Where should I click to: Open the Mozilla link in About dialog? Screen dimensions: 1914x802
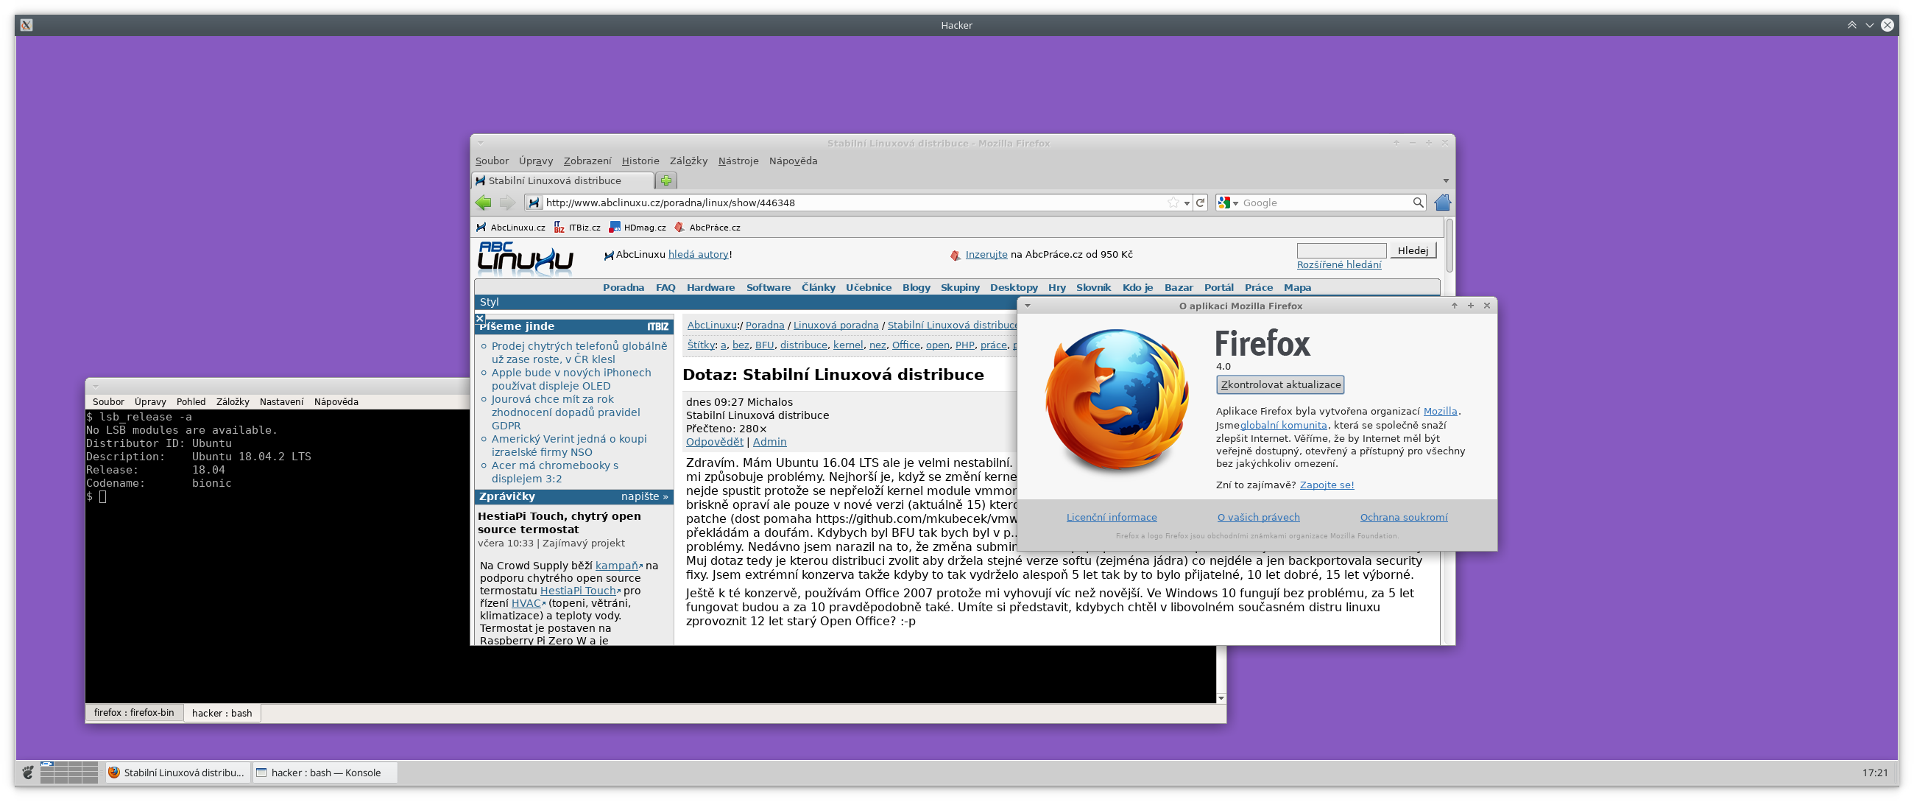coord(1440,411)
